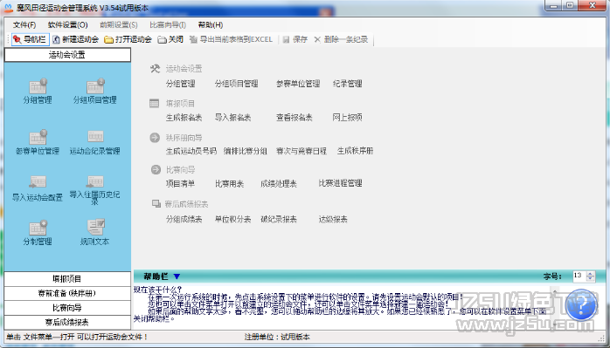Open the 分组项目管理 sidebar icon

tap(95, 92)
